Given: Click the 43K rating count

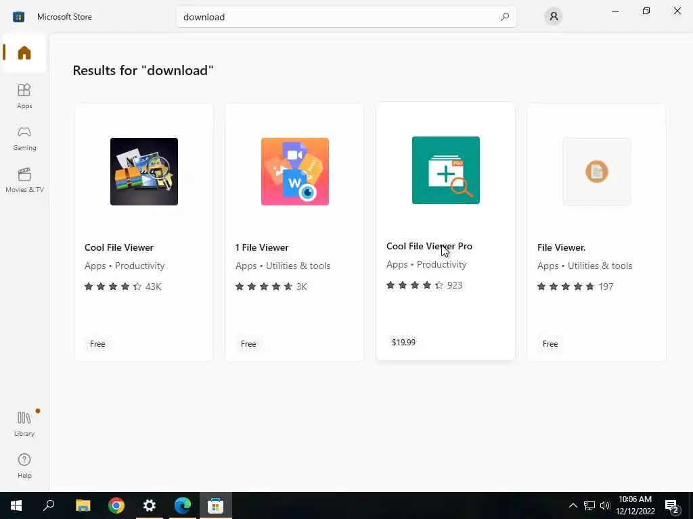Looking at the screenshot, I should pos(153,287).
